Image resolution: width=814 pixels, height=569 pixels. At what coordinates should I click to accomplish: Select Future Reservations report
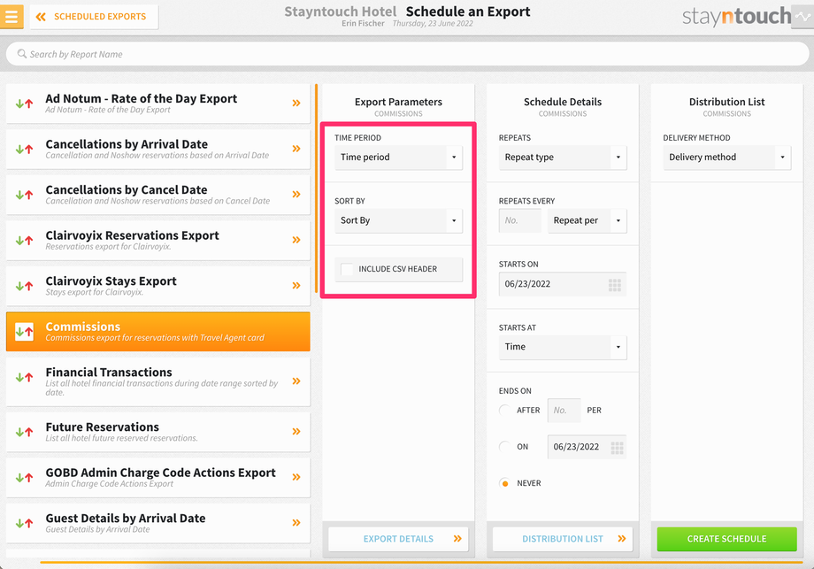click(x=157, y=432)
